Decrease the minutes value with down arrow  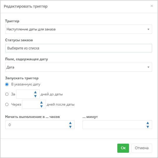148,127
